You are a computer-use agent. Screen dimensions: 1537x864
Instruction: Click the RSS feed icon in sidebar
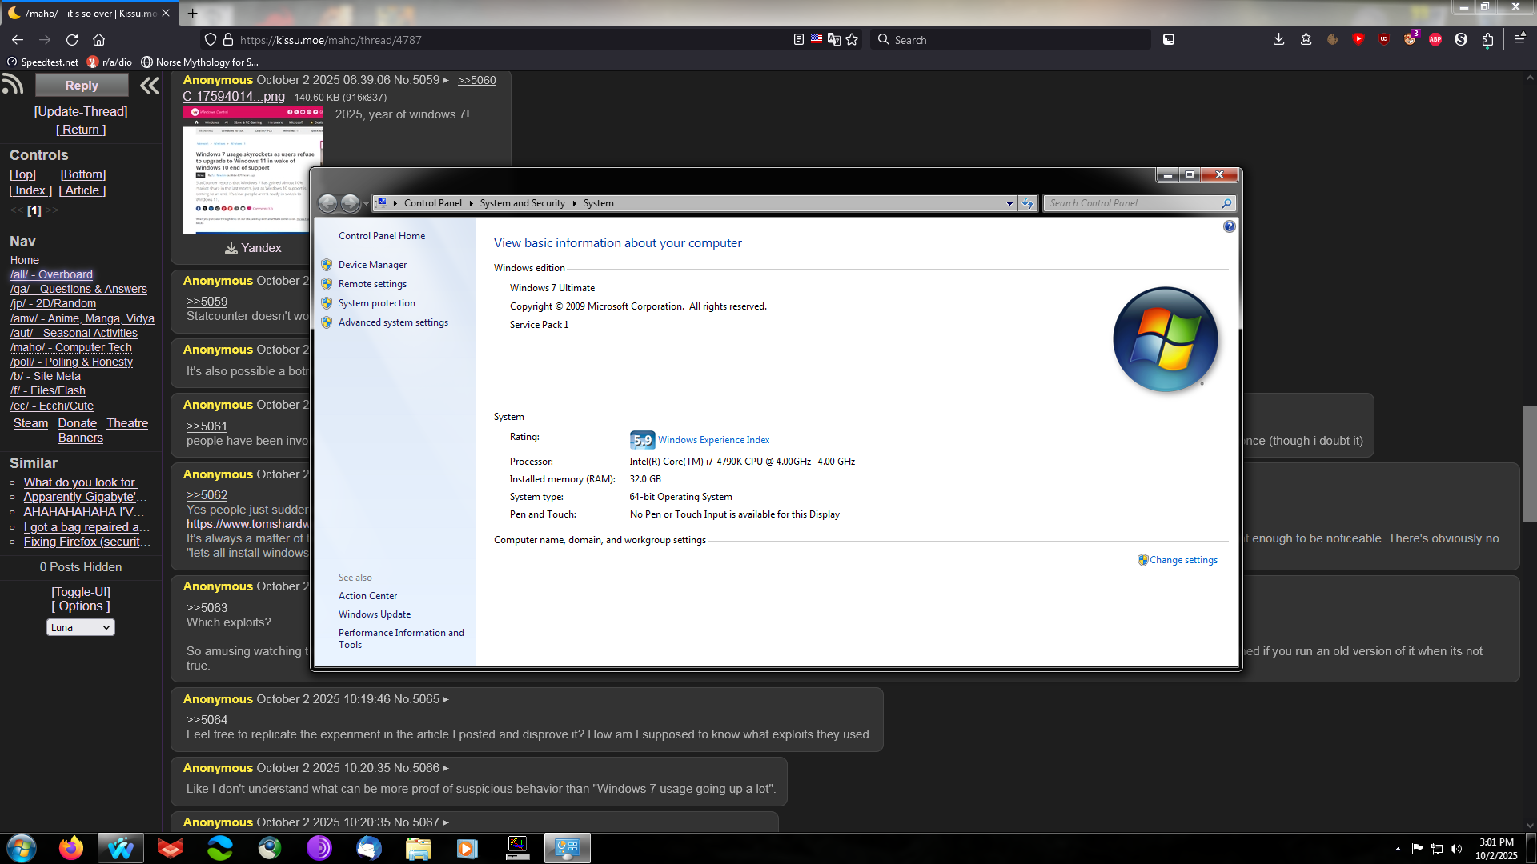(13, 84)
